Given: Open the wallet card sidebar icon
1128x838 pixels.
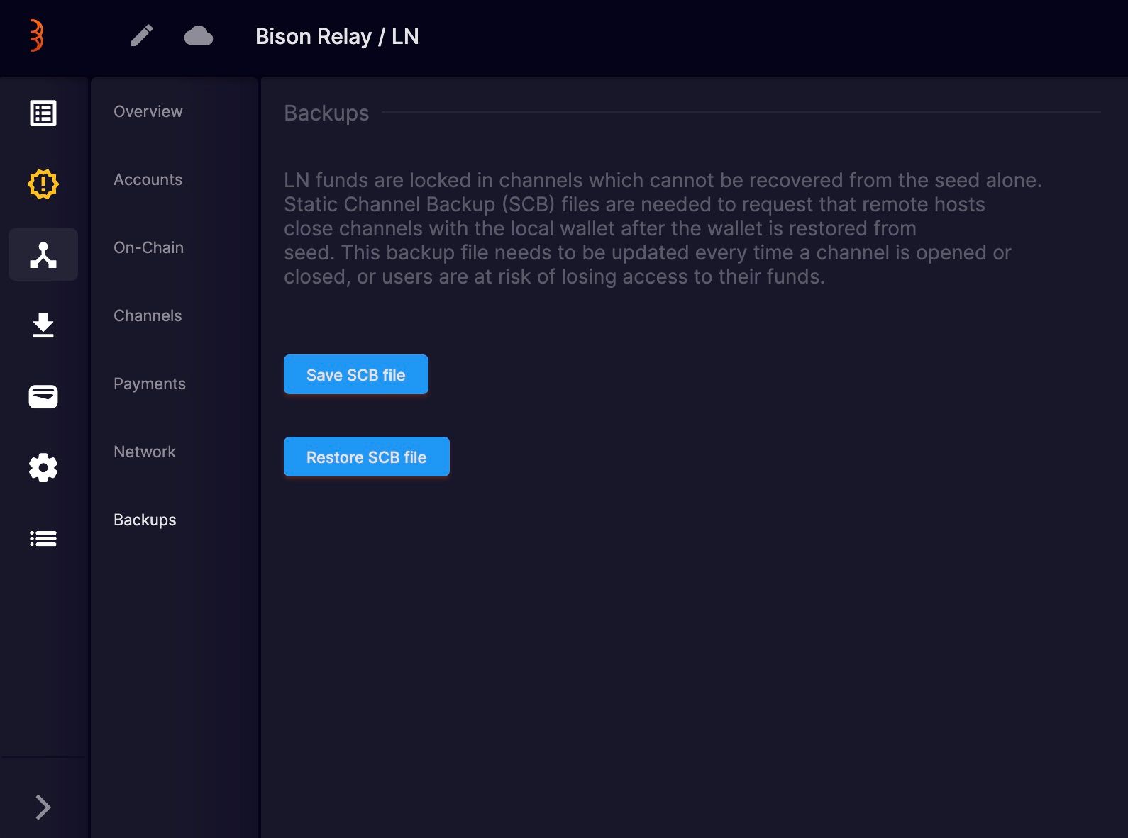Looking at the screenshot, I should [x=43, y=396].
